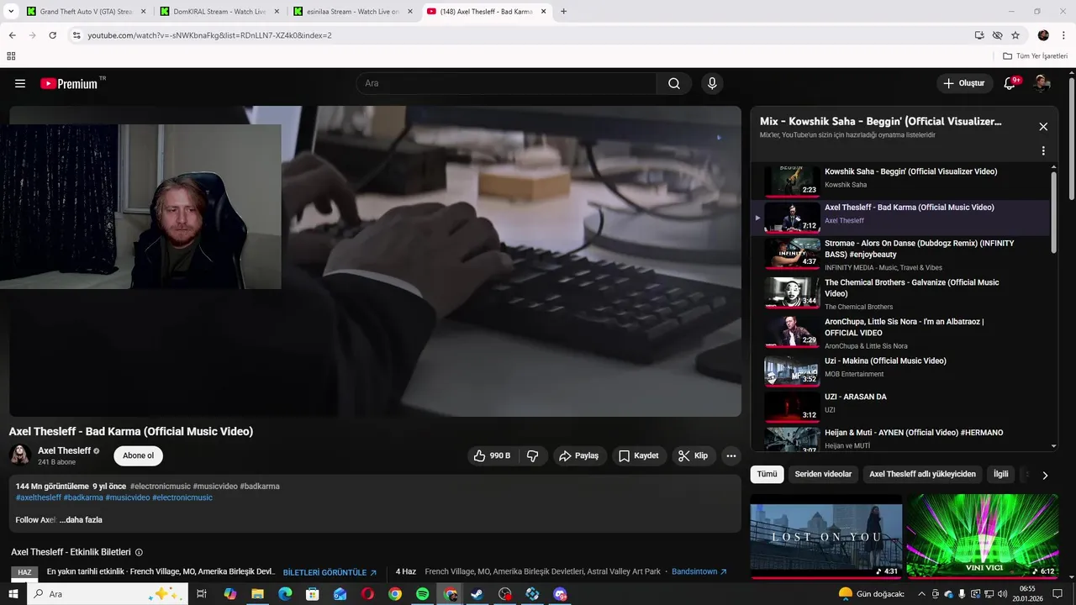Screen dimensions: 1076x605
Task: Click the info icon beside Etkinlik Biletleri
Action: 139,553
